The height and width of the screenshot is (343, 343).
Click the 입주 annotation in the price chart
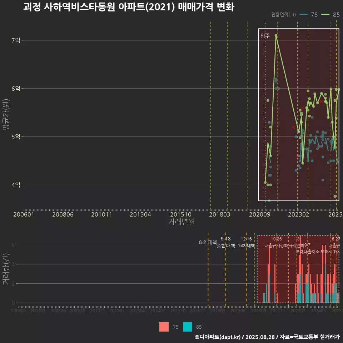265,36
